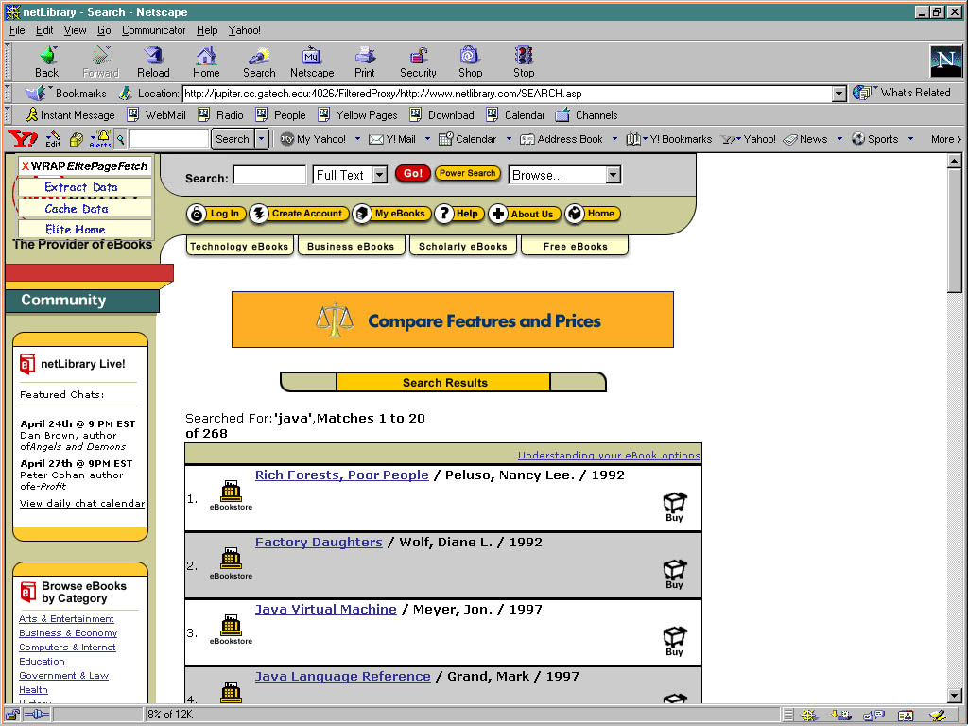Click the netLibrary Search text field

click(x=269, y=176)
